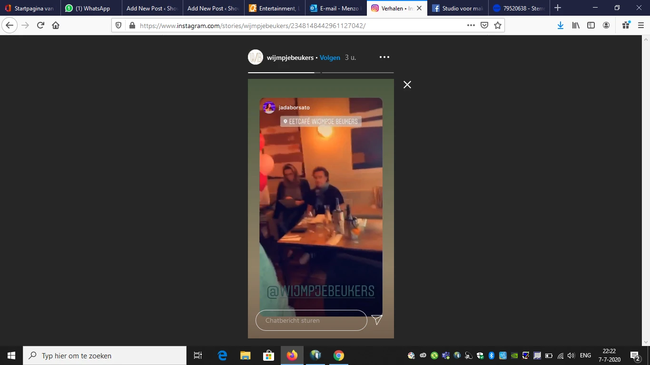650x365 pixels.
Task: Open a new browser tab
Action: [558, 8]
